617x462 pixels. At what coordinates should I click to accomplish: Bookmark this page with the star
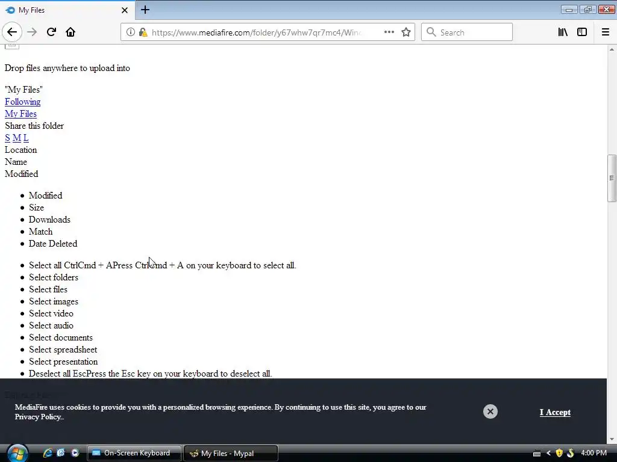pyautogui.click(x=406, y=32)
